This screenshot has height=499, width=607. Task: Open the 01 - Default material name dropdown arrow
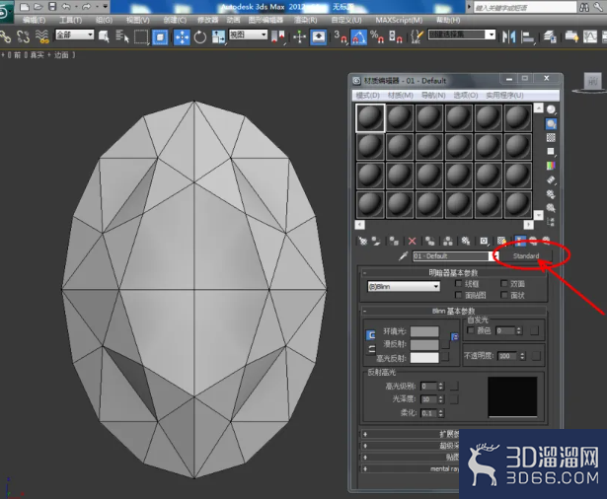[x=494, y=256]
